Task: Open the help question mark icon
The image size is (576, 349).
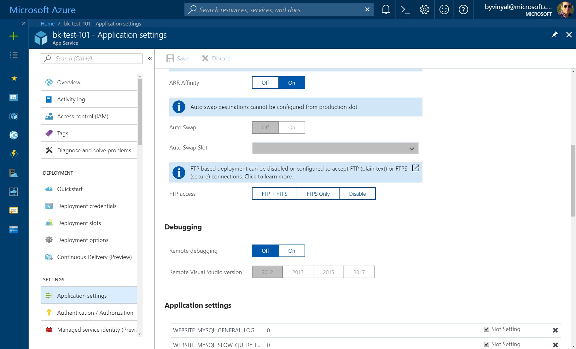Action: point(463,10)
